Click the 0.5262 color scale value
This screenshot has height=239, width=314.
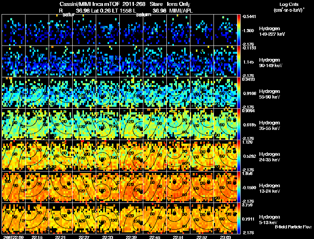250,156
